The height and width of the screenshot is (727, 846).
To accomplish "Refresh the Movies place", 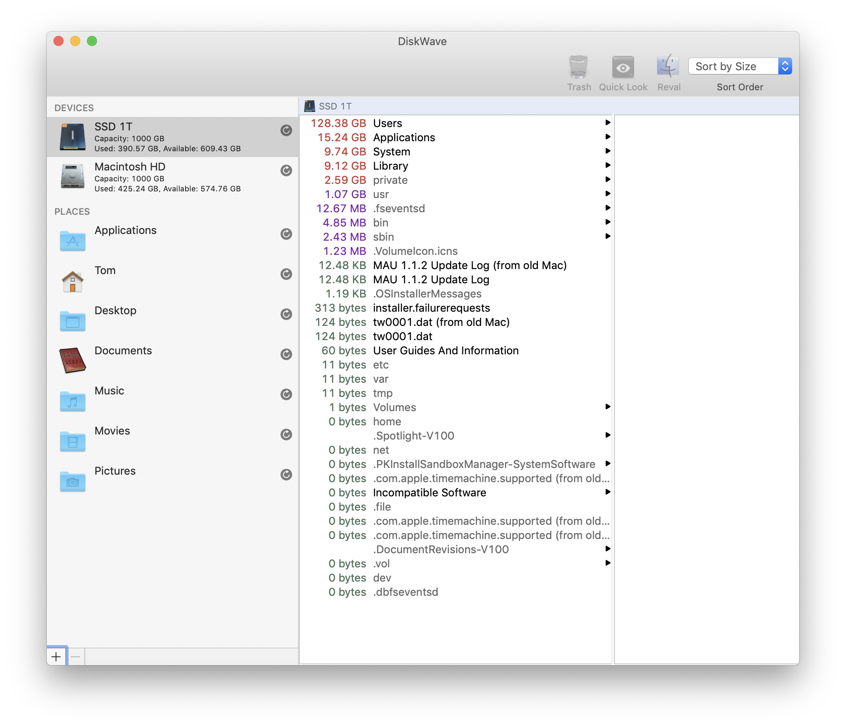I will pos(286,435).
